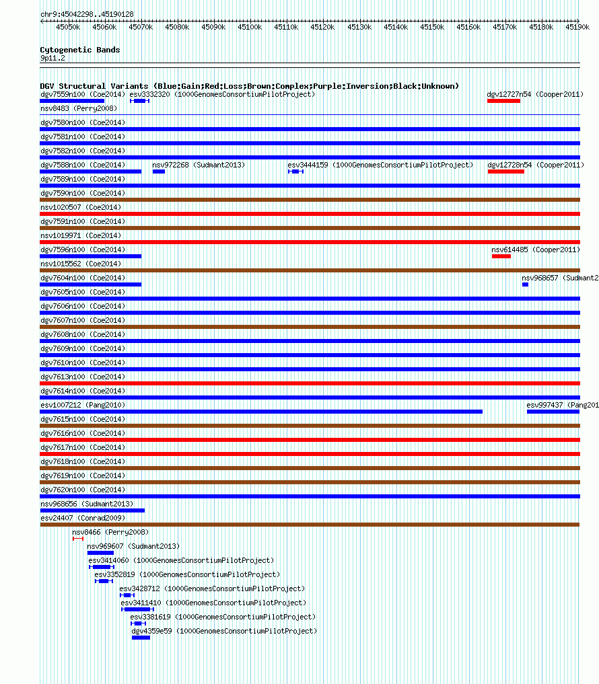Image resolution: width=599 pixels, height=684 pixels.
Task: Select the dgv12728n54 red loss bar
Action: pos(506,172)
